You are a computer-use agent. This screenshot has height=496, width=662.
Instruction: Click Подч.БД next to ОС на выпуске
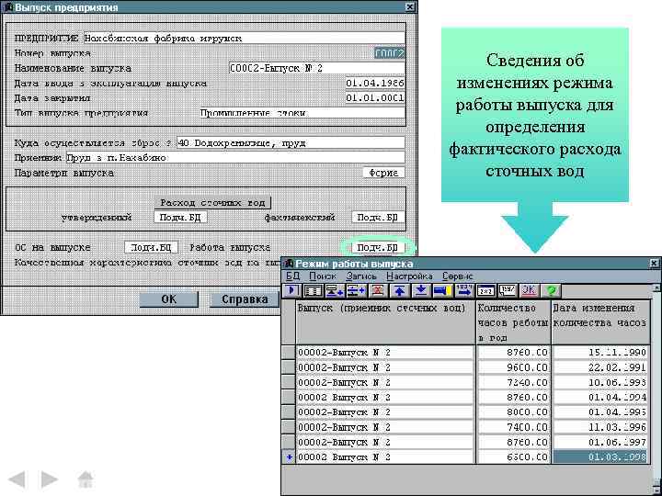tap(151, 248)
